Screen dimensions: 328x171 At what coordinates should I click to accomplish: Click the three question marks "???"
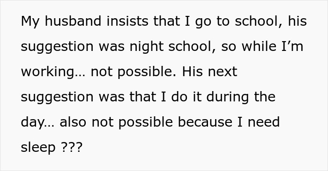point(72,148)
